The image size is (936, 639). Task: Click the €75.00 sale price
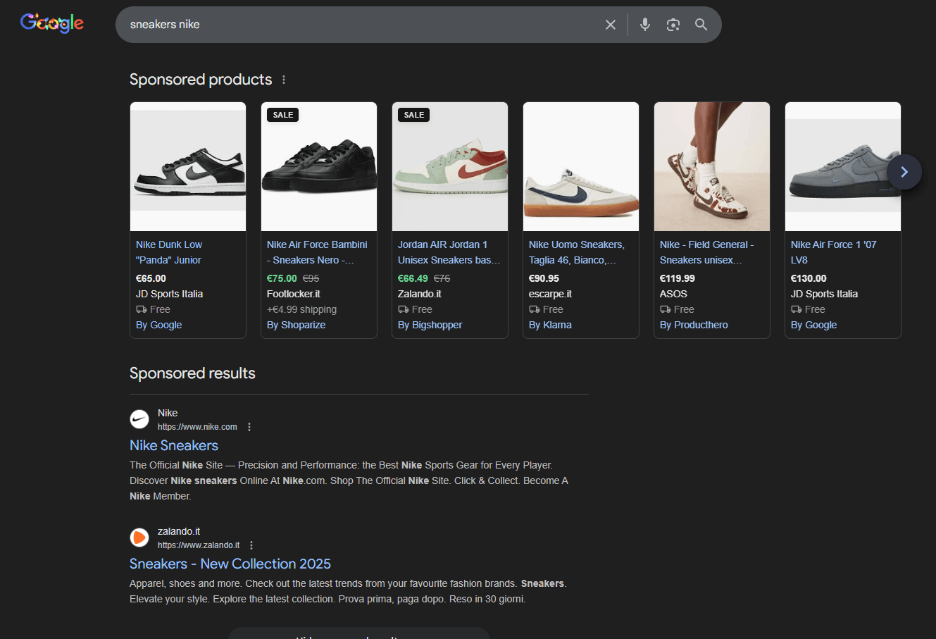pyautogui.click(x=282, y=278)
